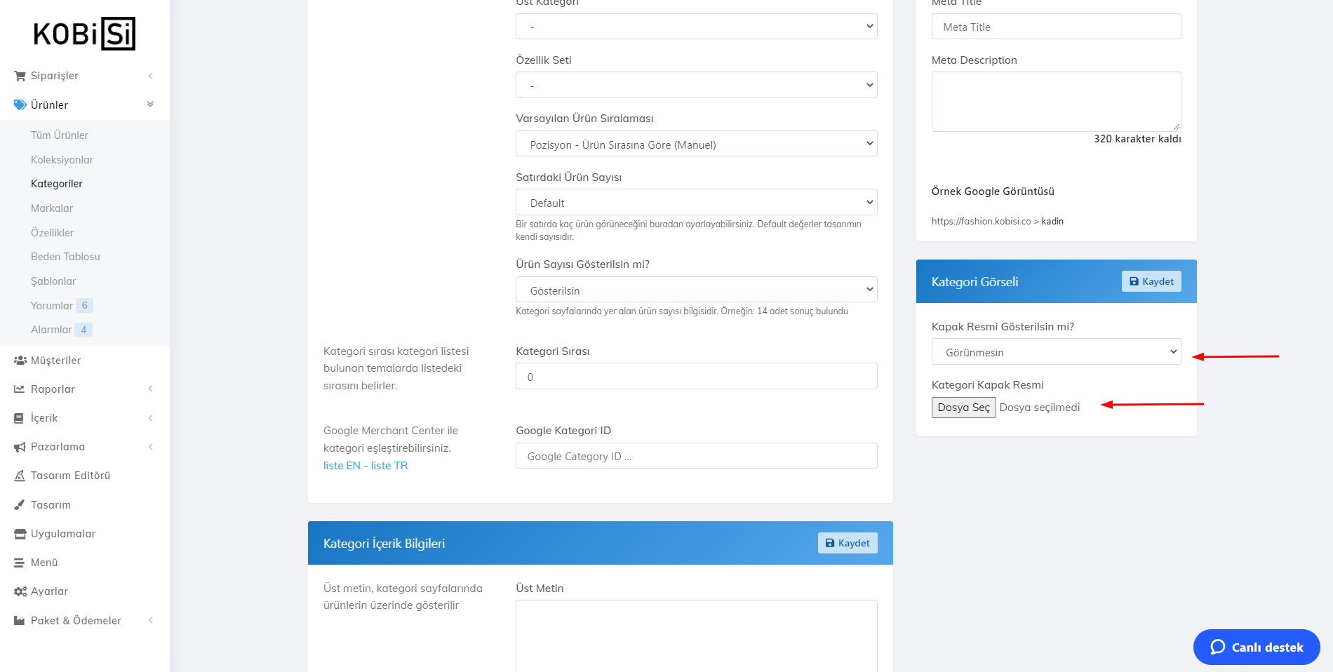Open Yorumlar in the sidebar
Screen dimensions: 1333x672
(x=52, y=306)
